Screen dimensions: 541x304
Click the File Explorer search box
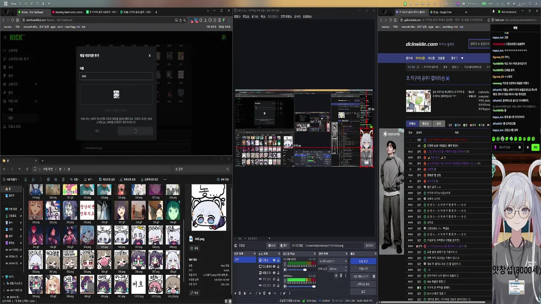[x=202, y=169]
